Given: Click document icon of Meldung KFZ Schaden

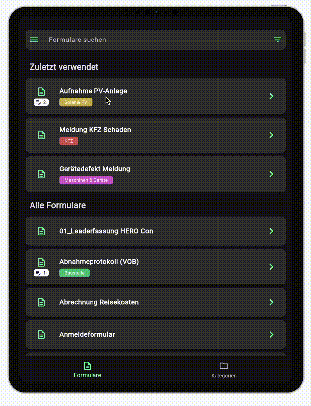Looking at the screenshot, I should [x=41, y=135].
